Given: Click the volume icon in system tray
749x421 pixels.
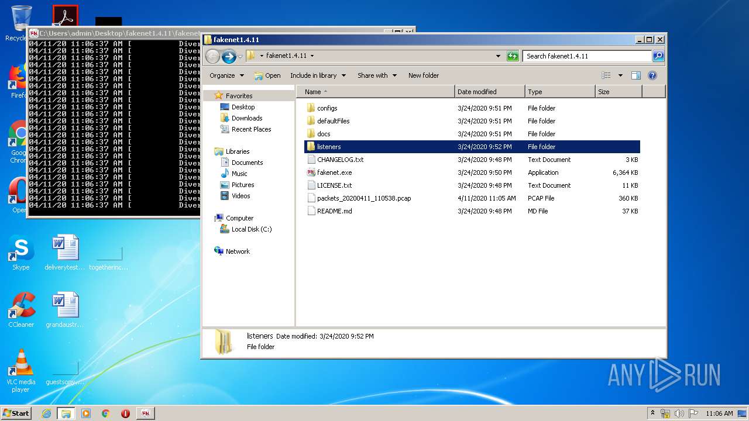Looking at the screenshot, I should coord(679,413).
